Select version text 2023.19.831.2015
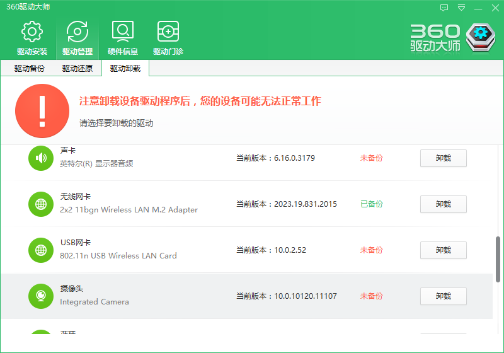The image size is (504, 353). pyautogui.click(x=306, y=204)
